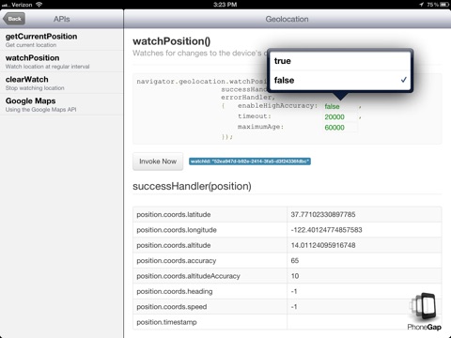Screen dimensions: 451x338
Task: Choose 'true' in the popover
Action: point(340,61)
